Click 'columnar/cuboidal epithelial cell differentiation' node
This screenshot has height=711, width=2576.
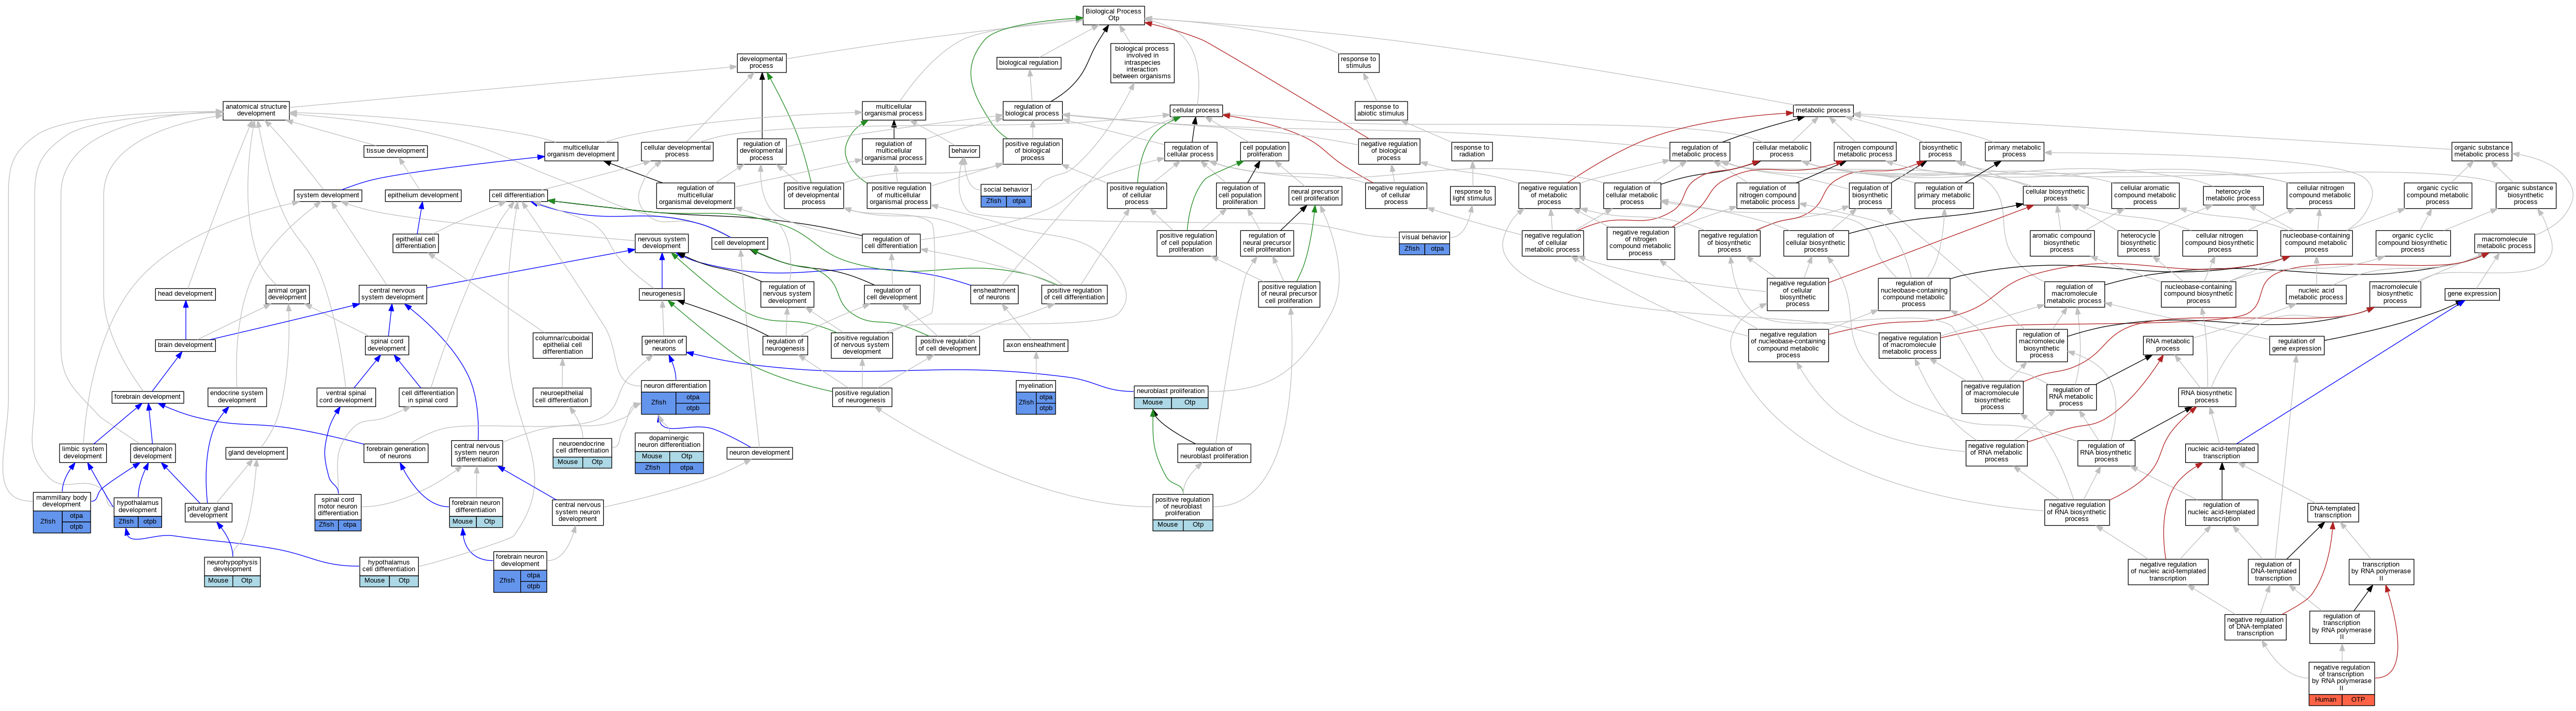pos(563,345)
